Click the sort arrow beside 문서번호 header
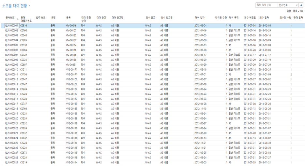Screen dimensions: 305x166 coord(18,19)
